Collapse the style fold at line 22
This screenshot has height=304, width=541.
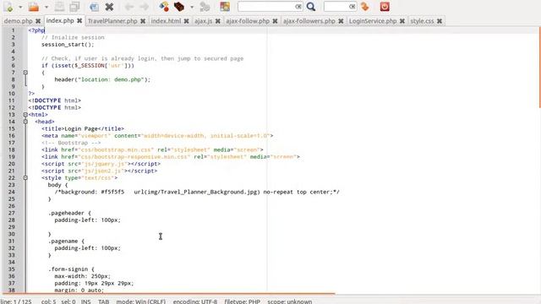click(25, 178)
